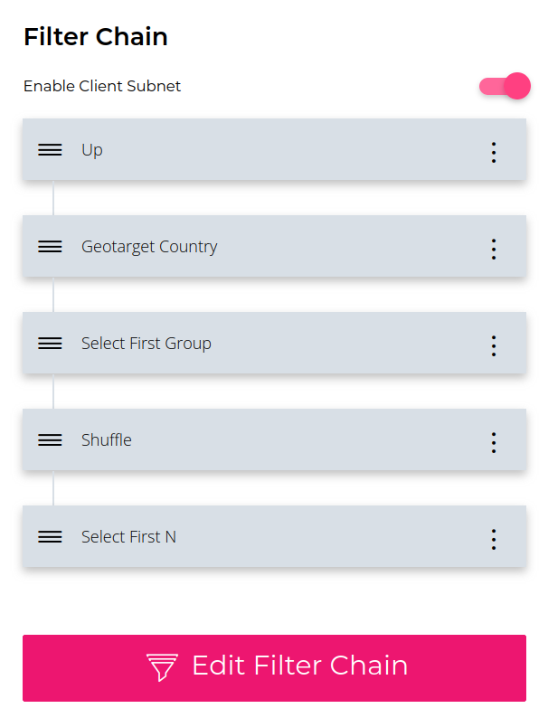The height and width of the screenshot is (727, 548).
Task: Click the Edit Filter Chain button
Action: click(x=275, y=667)
